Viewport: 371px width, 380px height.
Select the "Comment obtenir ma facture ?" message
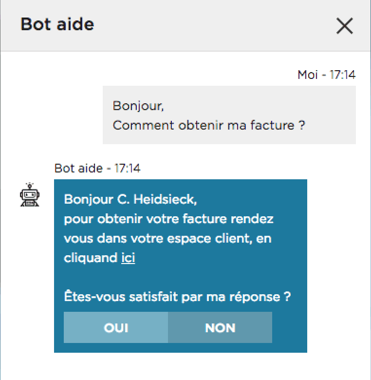click(x=208, y=125)
